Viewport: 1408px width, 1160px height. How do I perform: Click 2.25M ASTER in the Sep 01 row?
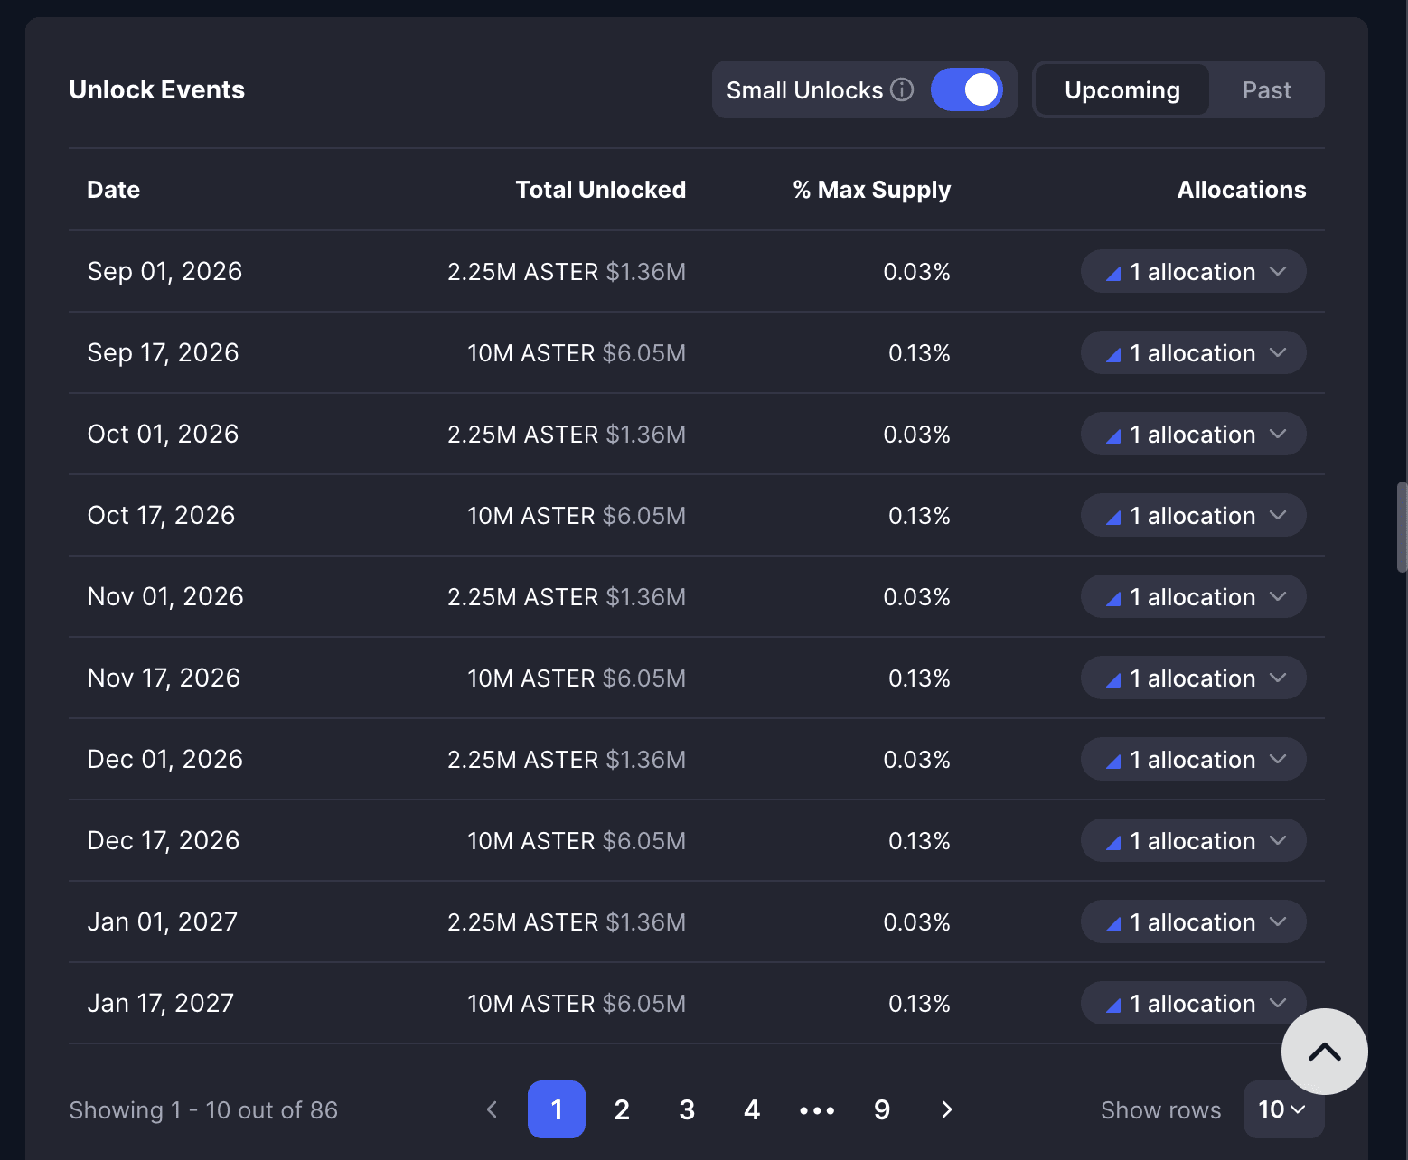pos(523,272)
